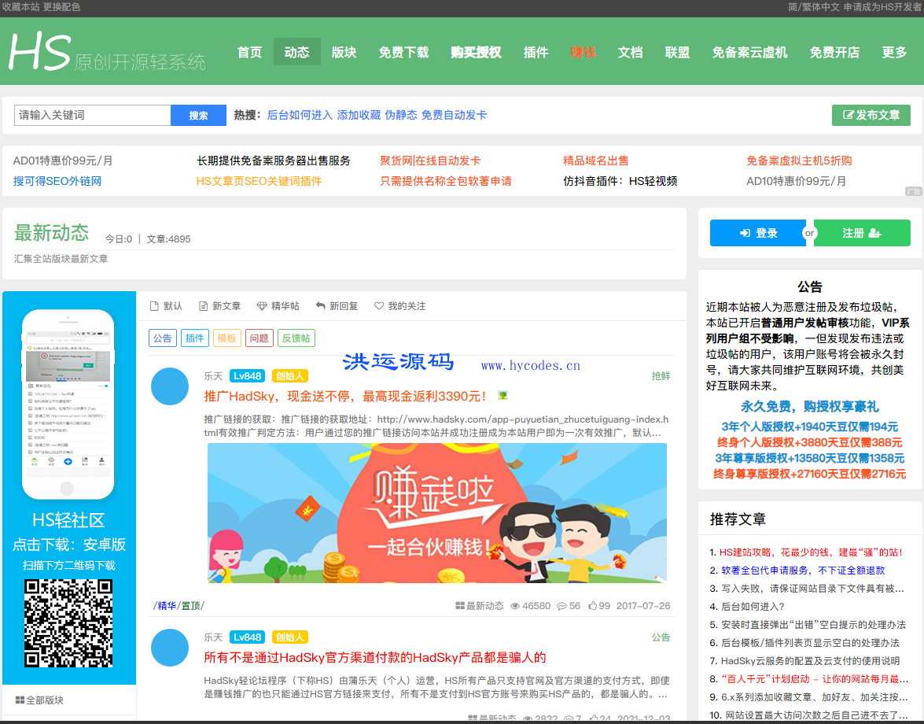Select the 动态 navigation tab

[x=296, y=52]
